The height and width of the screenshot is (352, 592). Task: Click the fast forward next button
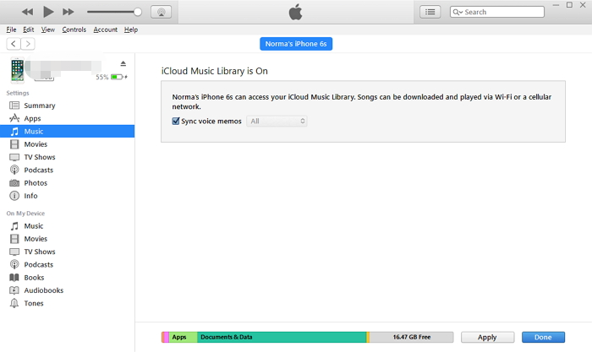tap(68, 12)
